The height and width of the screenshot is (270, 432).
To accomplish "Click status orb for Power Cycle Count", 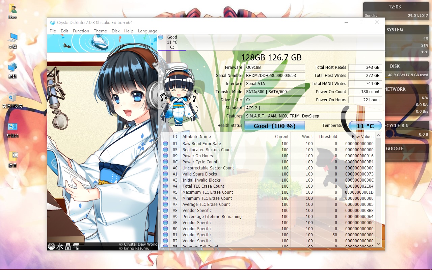I will pyautogui.click(x=165, y=162).
